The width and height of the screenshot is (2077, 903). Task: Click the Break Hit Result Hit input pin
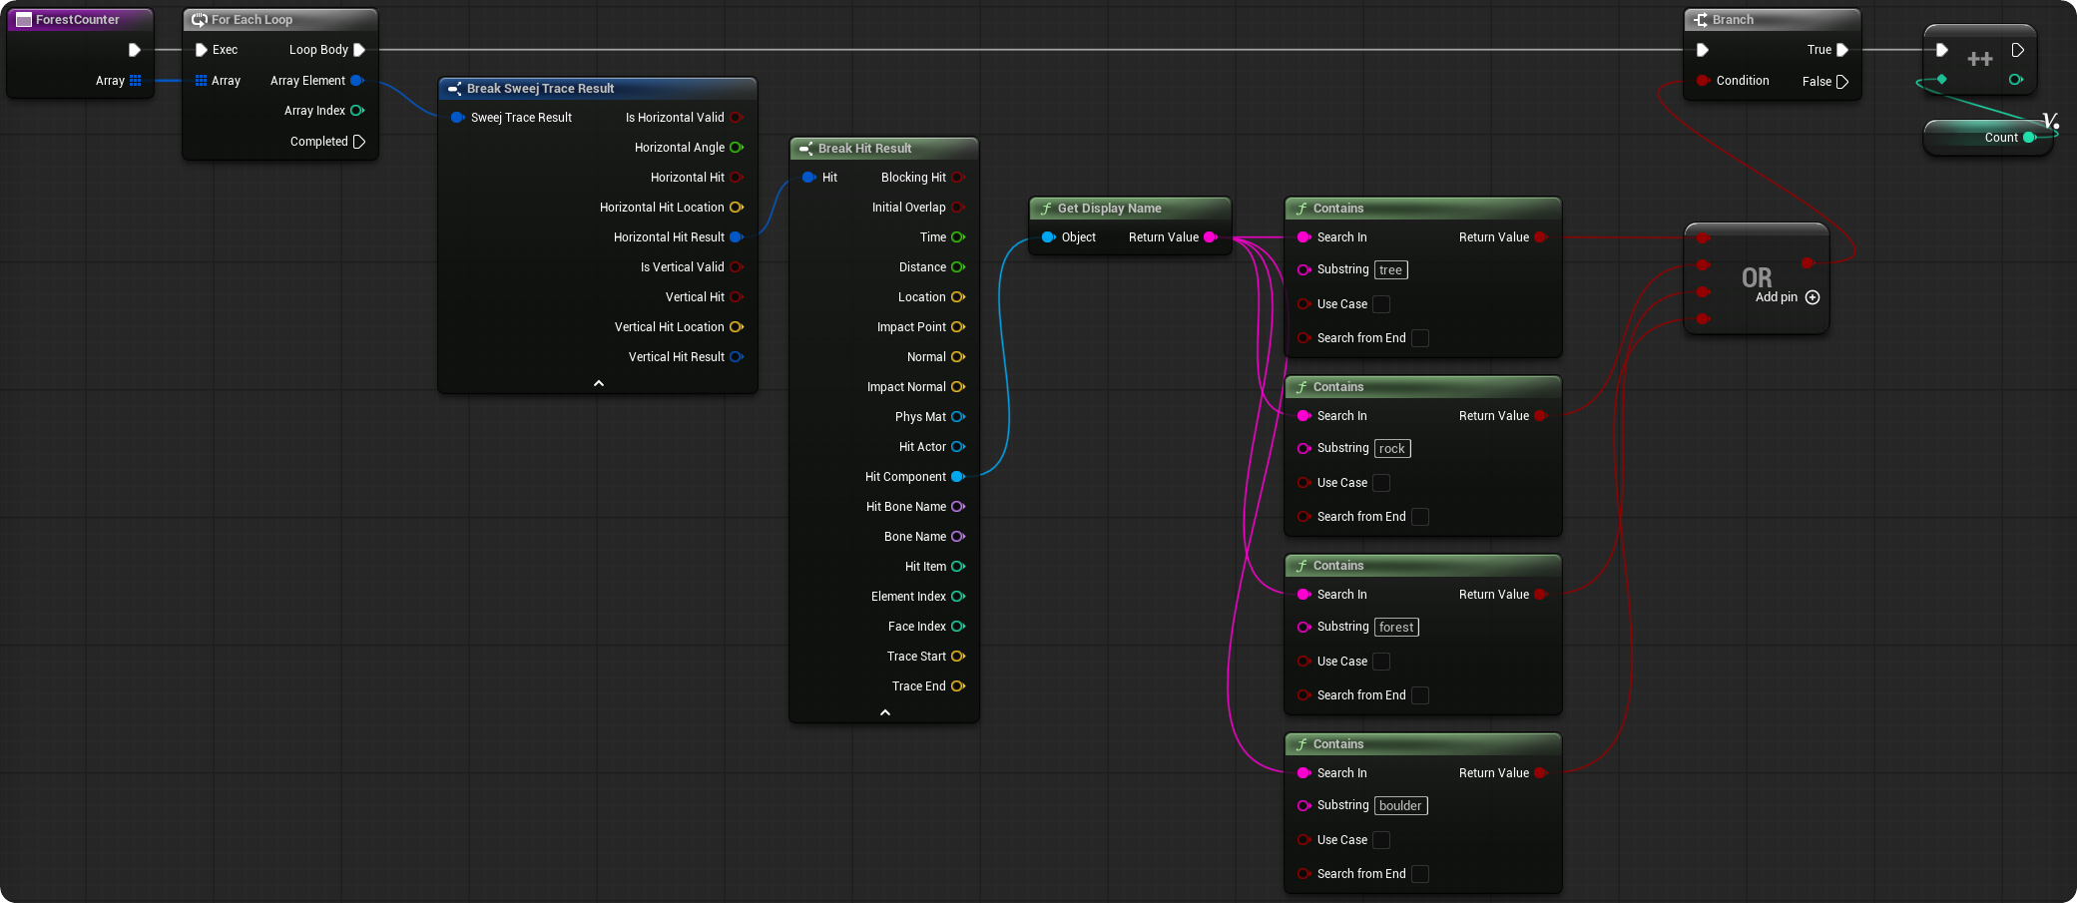tap(808, 178)
